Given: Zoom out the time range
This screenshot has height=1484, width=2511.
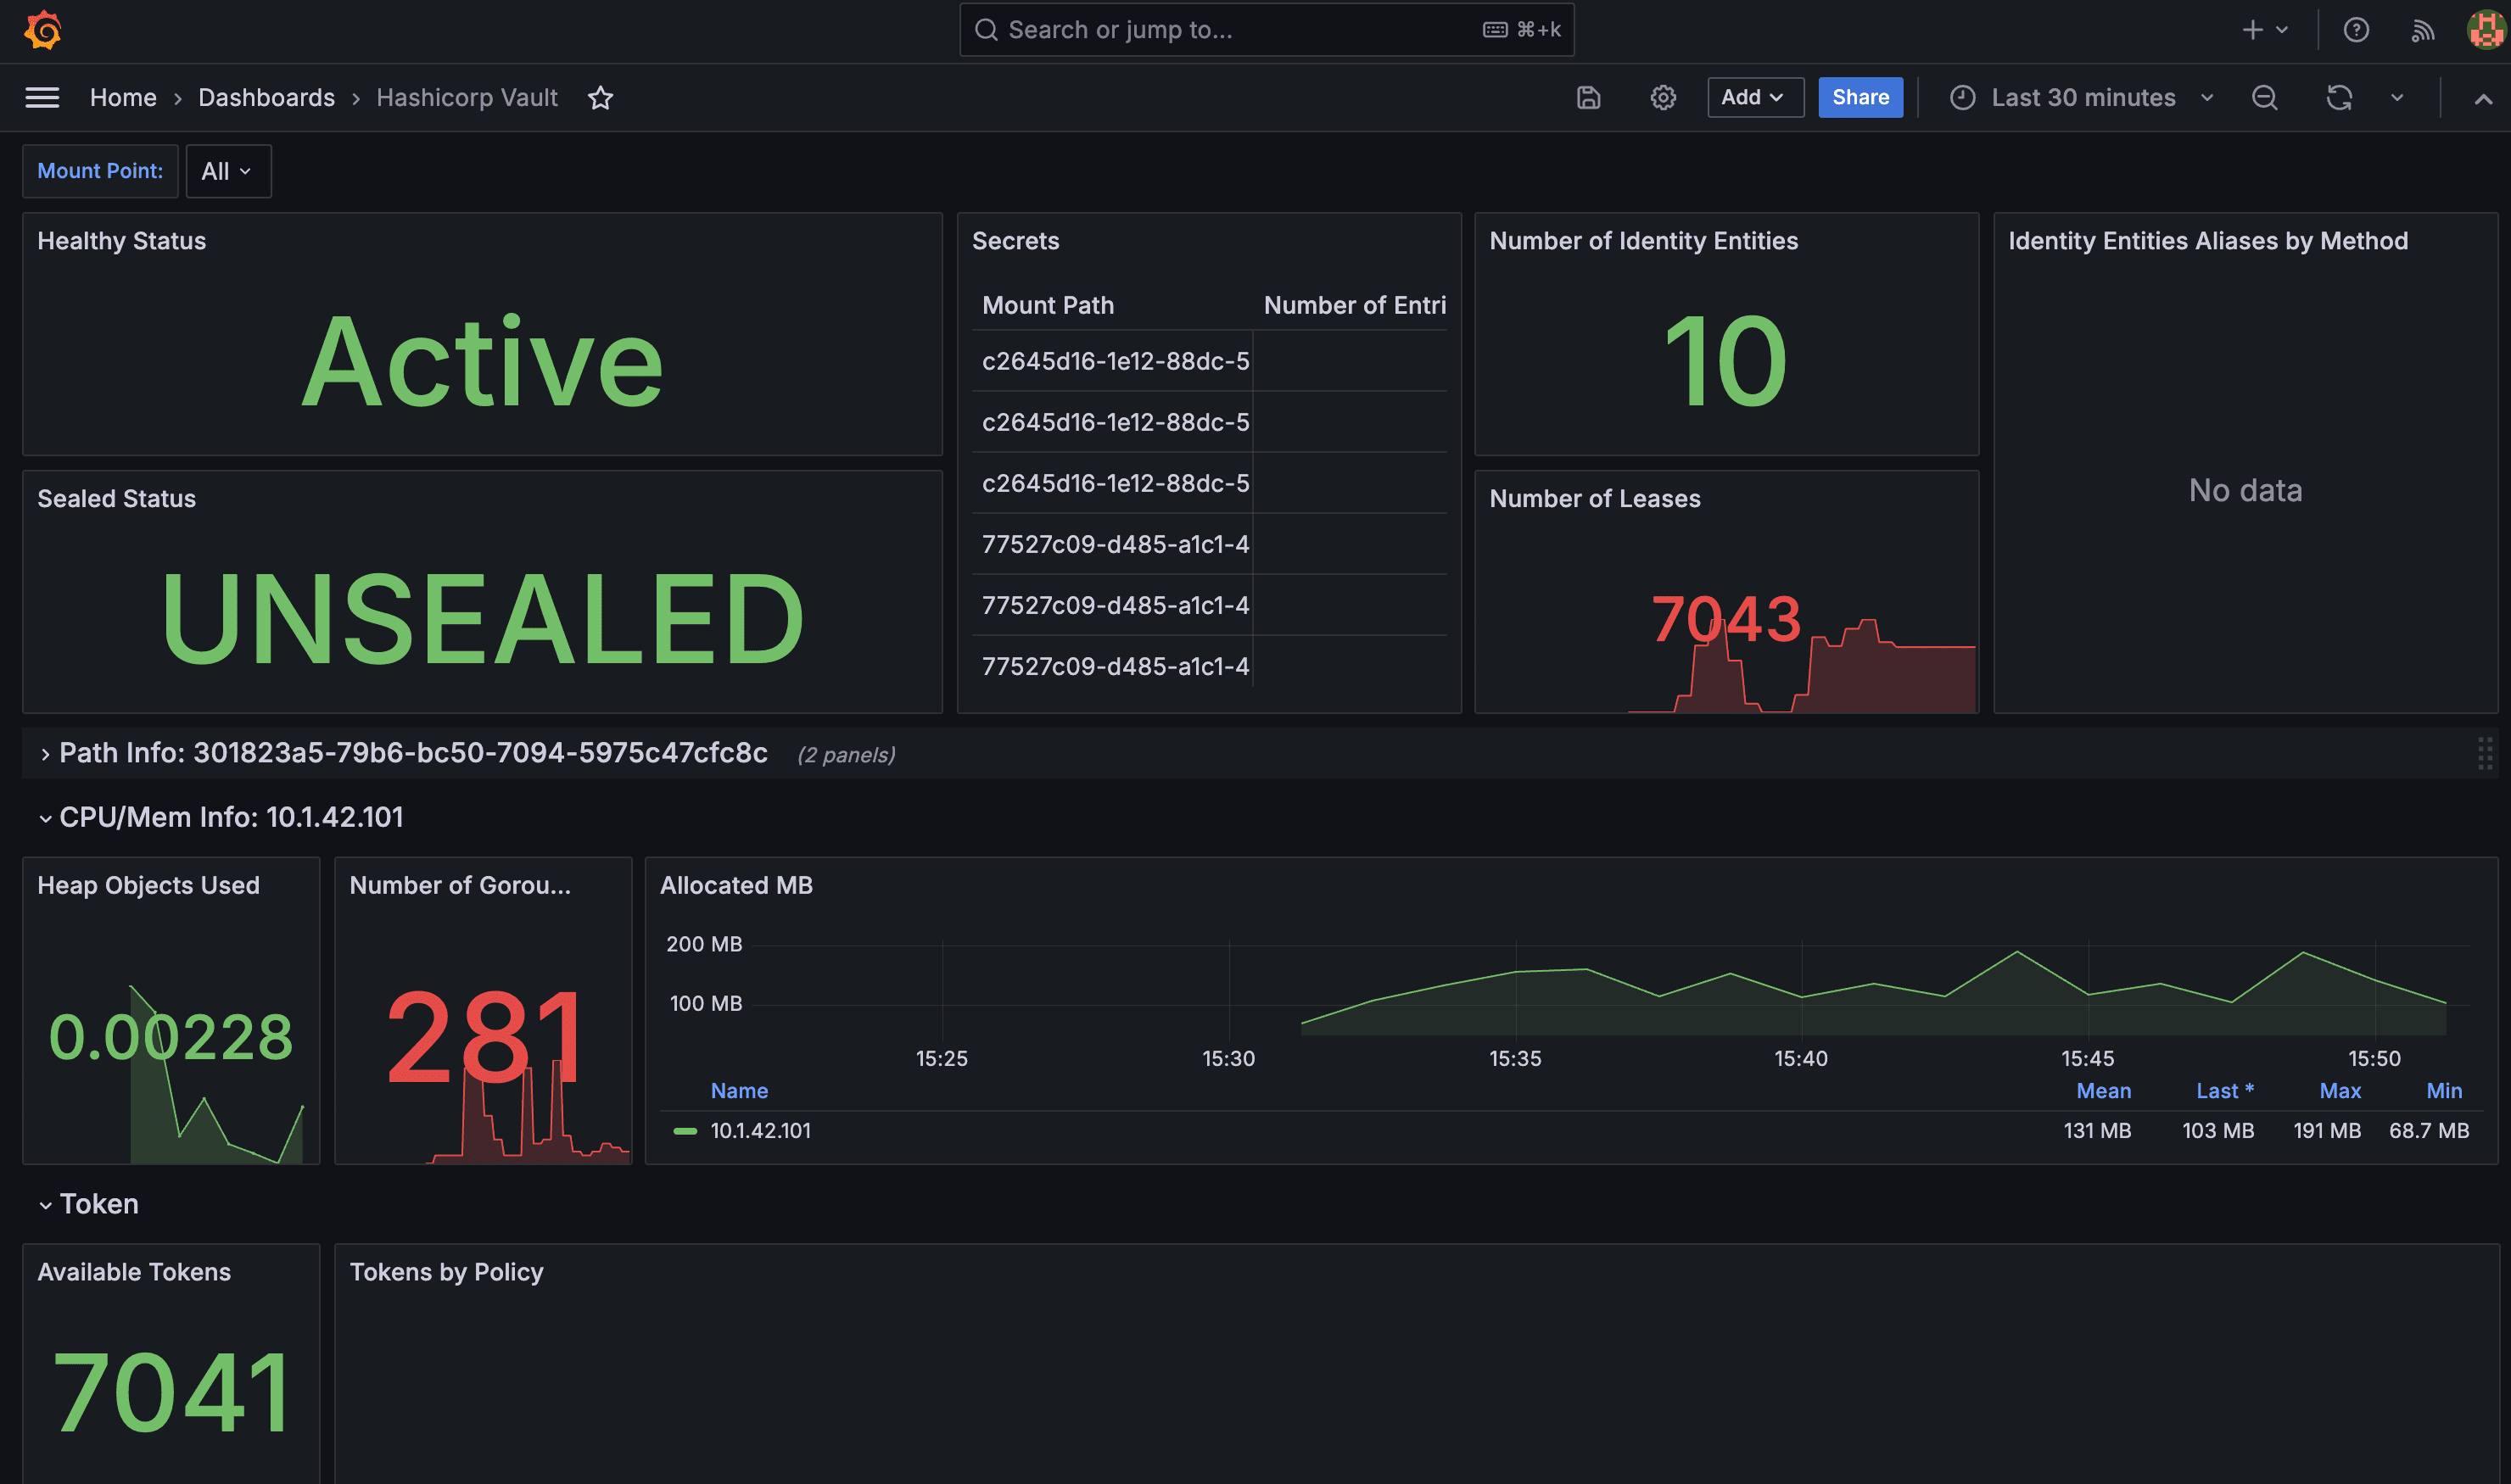Looking at the screenshot, I should click(2265, 97).
